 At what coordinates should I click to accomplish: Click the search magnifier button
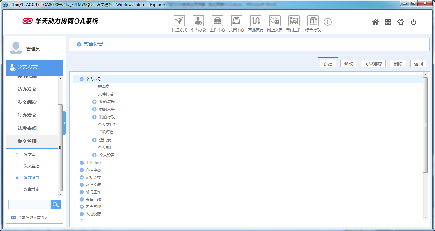tap(55, 205)
